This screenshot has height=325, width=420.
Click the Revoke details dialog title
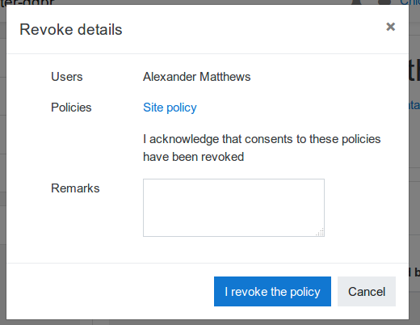(x=71, y=29)
